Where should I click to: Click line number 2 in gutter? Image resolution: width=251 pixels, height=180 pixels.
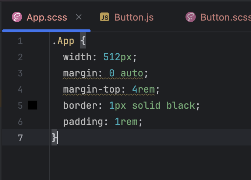20,57
